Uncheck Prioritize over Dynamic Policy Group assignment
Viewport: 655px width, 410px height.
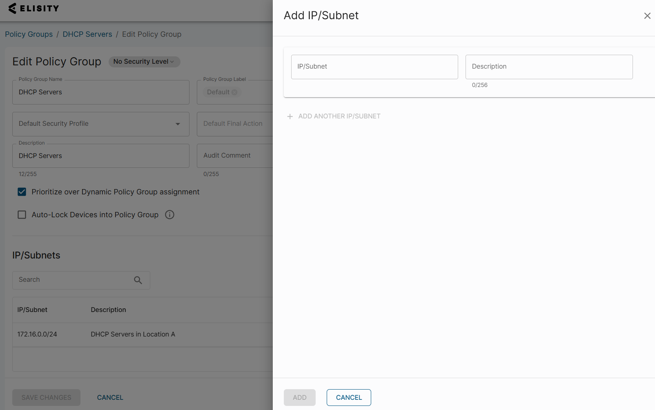point(22,192)
